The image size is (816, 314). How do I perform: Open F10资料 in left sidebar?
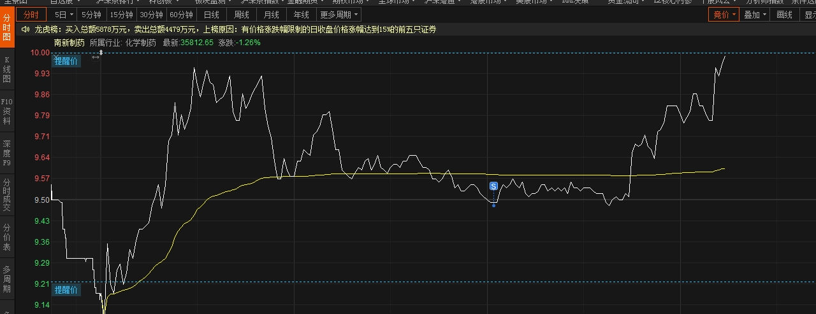pos(7,111)
